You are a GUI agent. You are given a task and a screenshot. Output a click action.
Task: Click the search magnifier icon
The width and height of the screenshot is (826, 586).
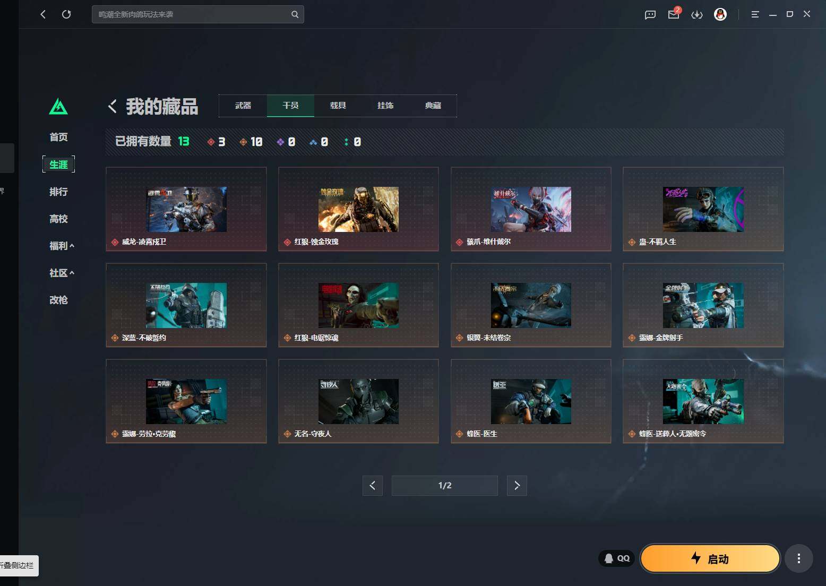tap(295, 14)
